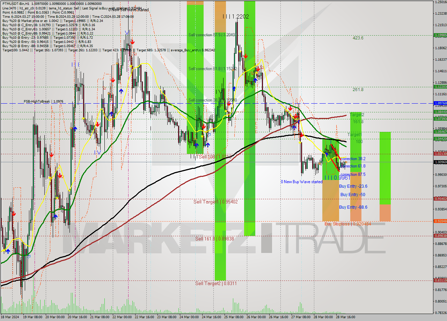The width and height of the screenshot is (447, 321).
Task: Click the FTMUSDT-Bin,H1 chart title
Action: (x=21, y=2)
